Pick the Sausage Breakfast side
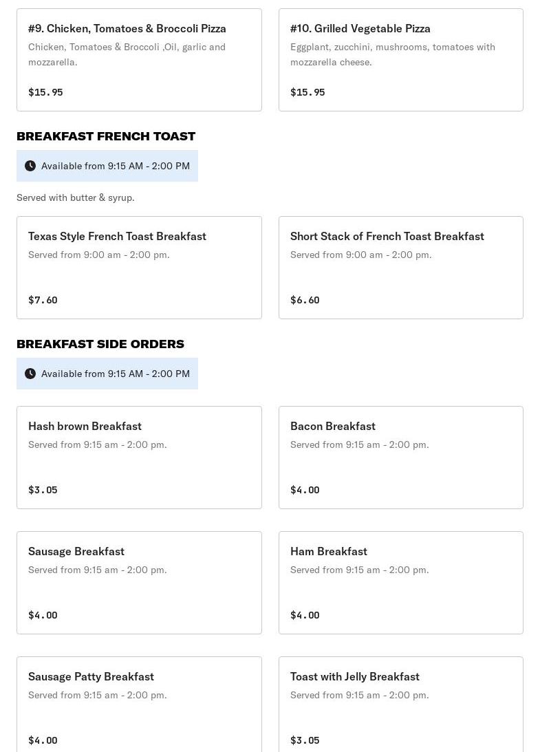 click(139, 583)
